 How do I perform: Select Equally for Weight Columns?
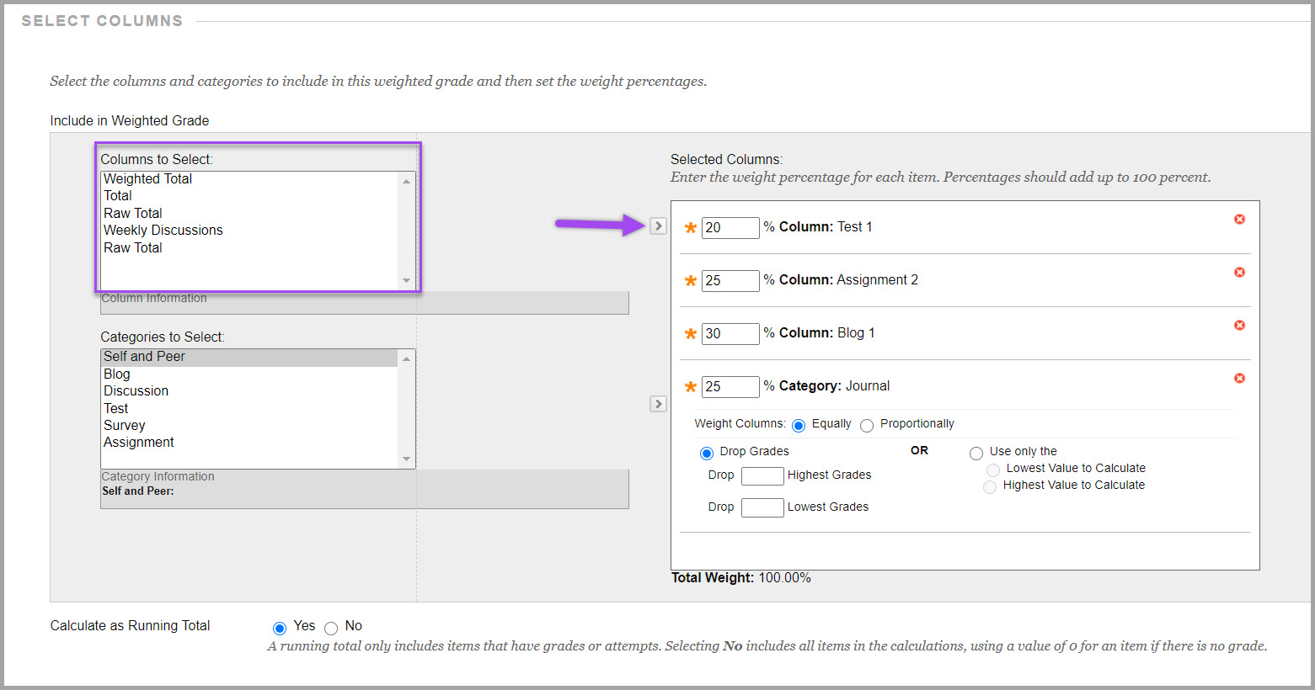799,426
